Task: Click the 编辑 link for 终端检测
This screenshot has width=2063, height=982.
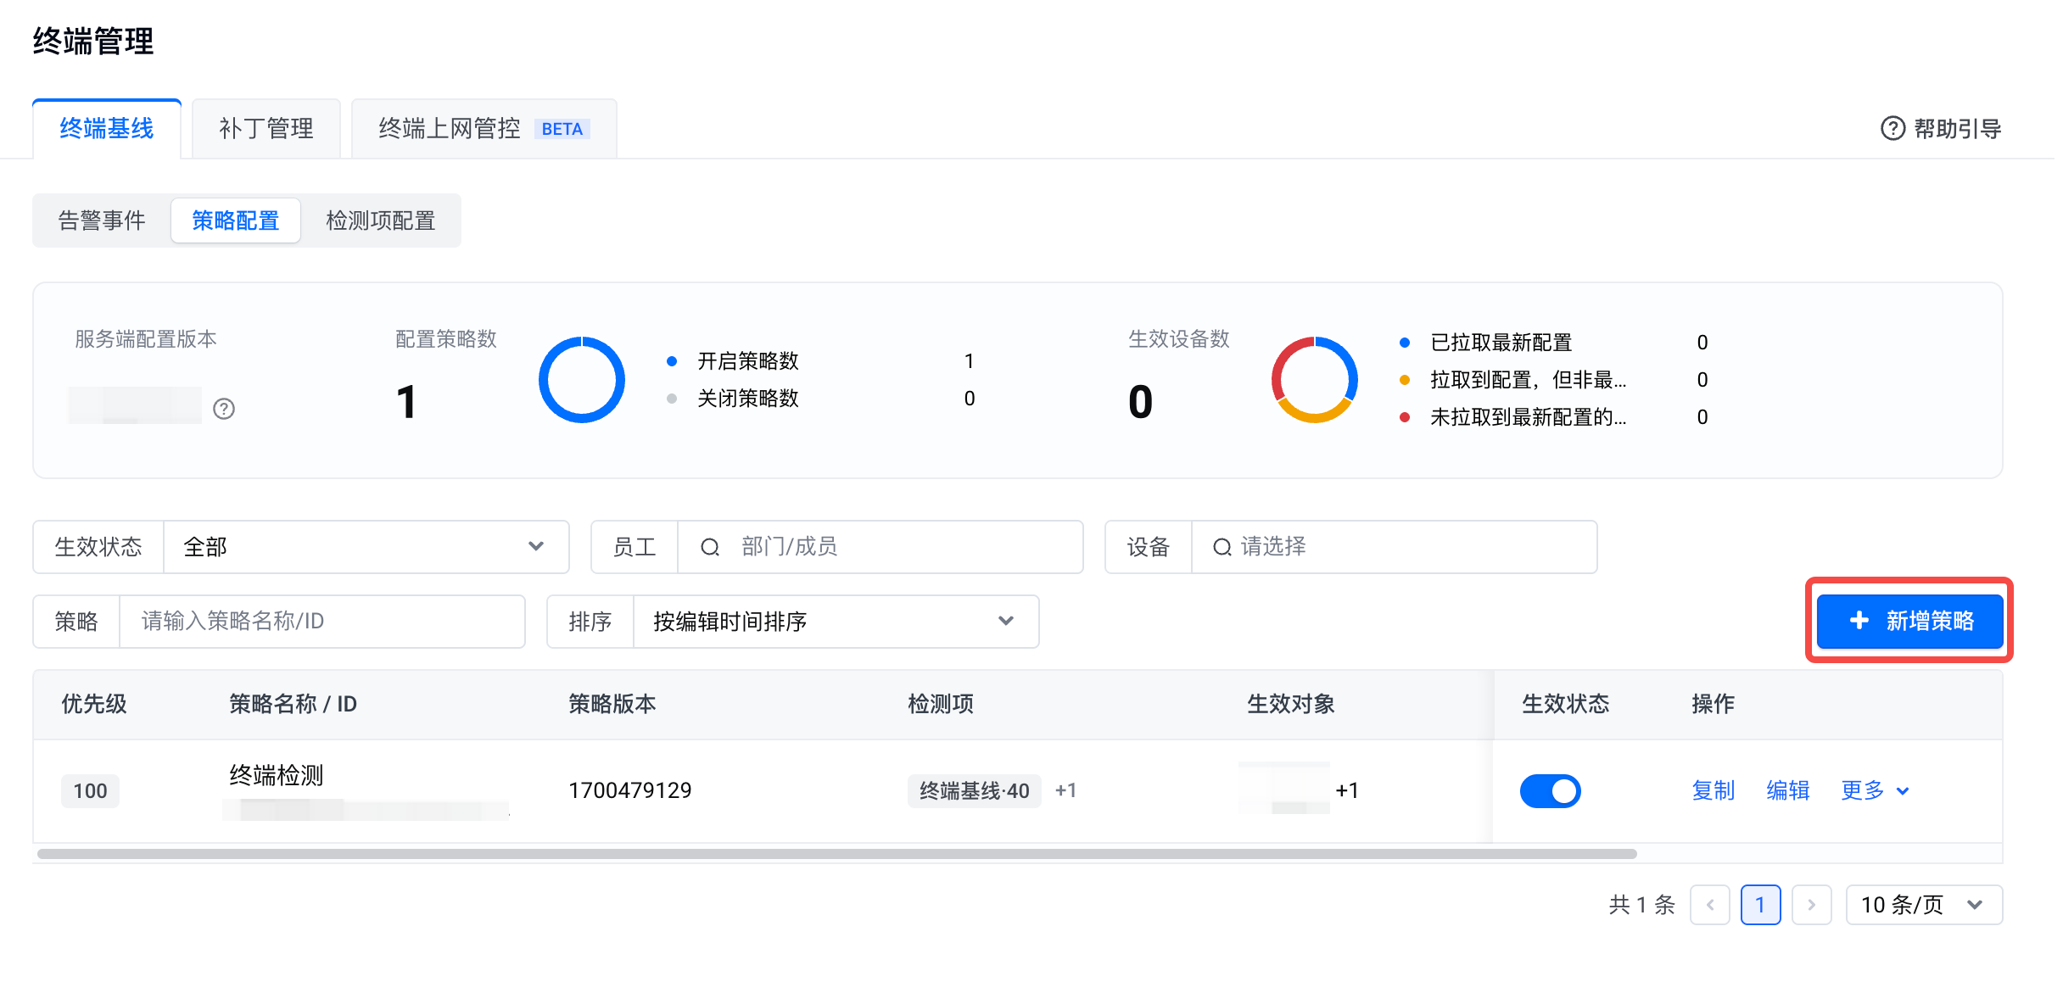Action: [x=1787, y=790]
